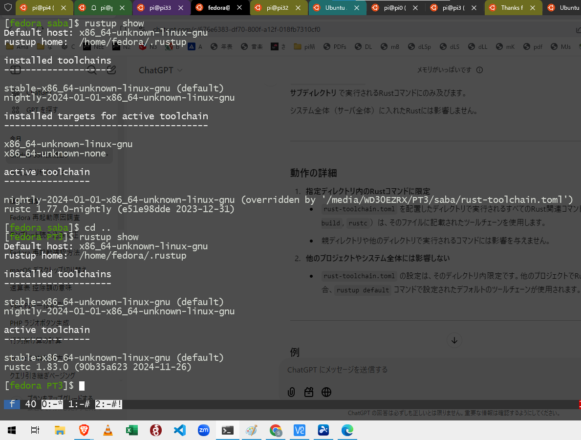Screen dimensions: 581x440
Task: Enable web search globe in ChatGPT
Action: [326, 392]
